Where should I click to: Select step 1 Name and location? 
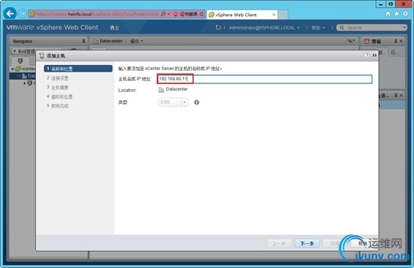pyautogui.click(x=78, y=69)
